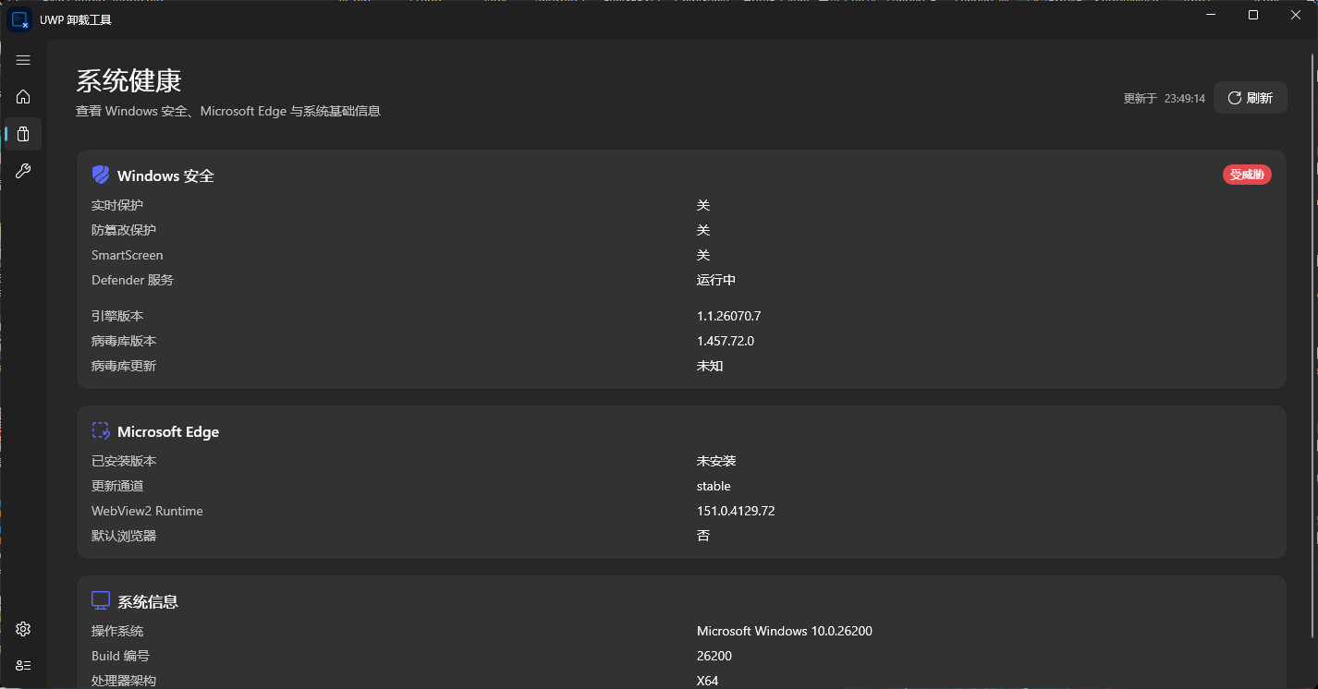
Task: Click the 26200 value beside Build 编号
Action: [x=714, y=656]
